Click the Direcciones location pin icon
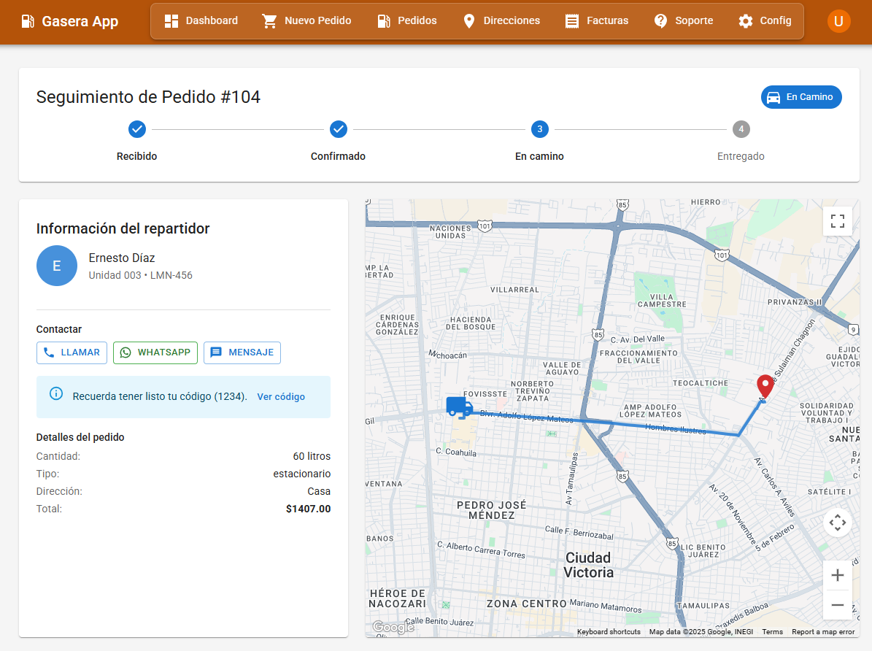Screen dimensions: 872x651 [469, 21]
